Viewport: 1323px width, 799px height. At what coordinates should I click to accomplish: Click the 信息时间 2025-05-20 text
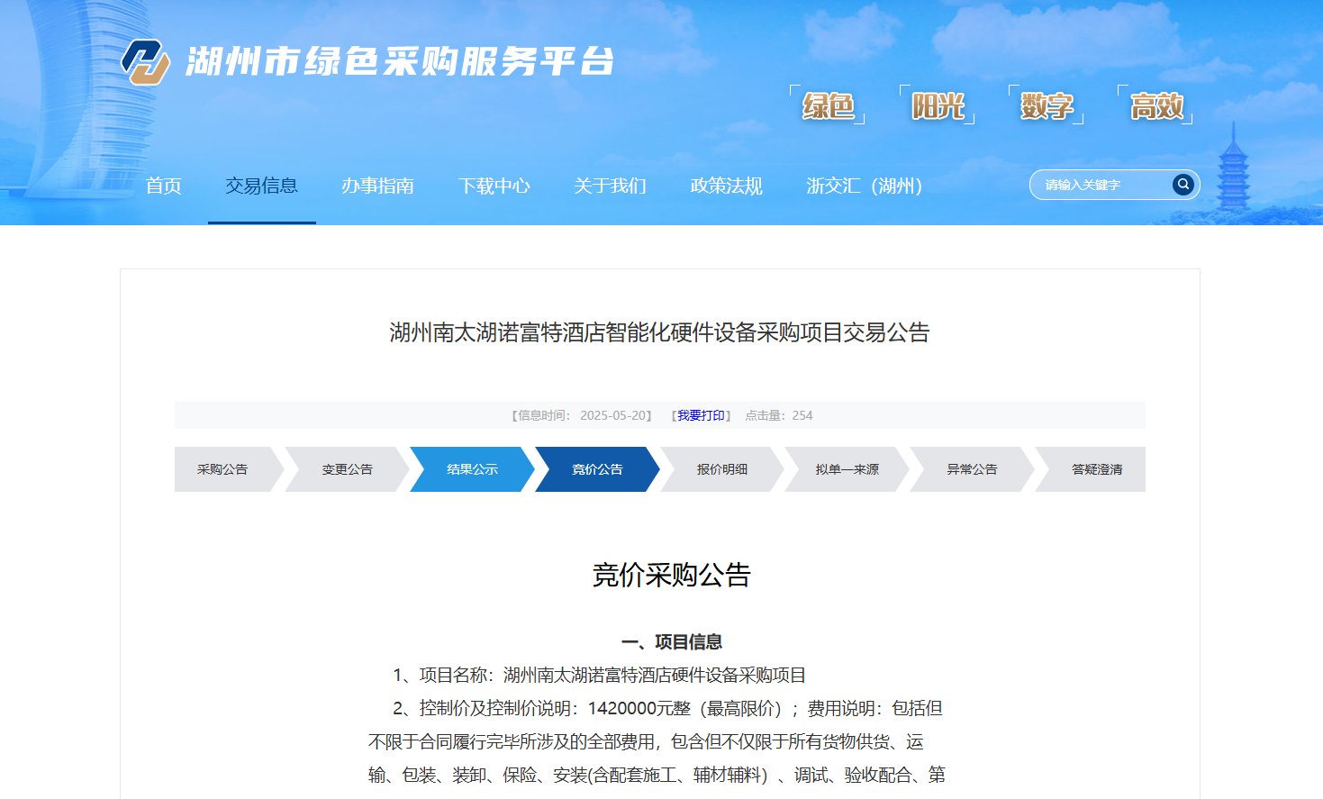coord(582,415)
